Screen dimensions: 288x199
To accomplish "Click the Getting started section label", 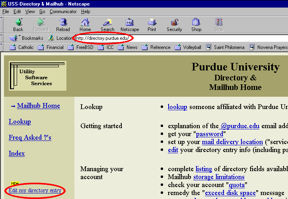I will 101,126.
